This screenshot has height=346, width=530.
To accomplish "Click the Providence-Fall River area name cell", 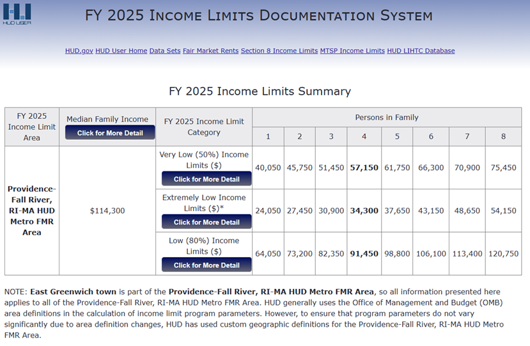I will [x=32, y=210].
